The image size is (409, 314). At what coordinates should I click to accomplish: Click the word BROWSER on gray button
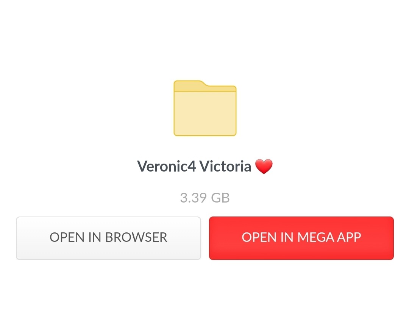(x=136, y=237)
